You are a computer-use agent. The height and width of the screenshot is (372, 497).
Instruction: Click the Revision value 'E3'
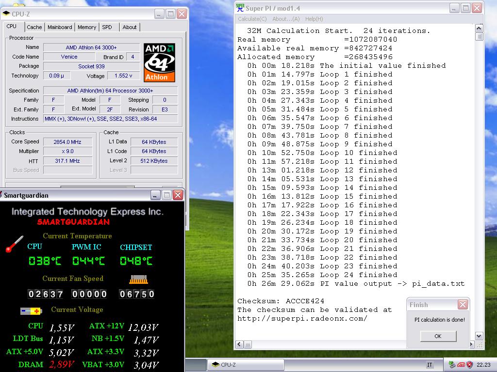point(165,109)
